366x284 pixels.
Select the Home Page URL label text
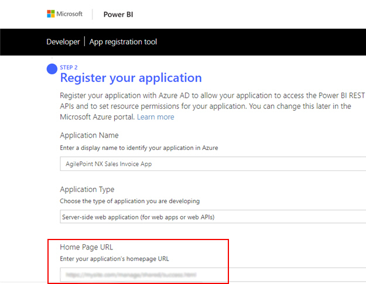[86, 247]
